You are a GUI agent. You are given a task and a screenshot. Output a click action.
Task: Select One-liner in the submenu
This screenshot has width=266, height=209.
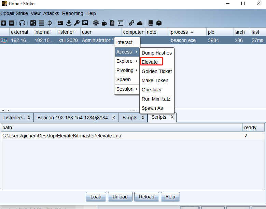(157, 90)
